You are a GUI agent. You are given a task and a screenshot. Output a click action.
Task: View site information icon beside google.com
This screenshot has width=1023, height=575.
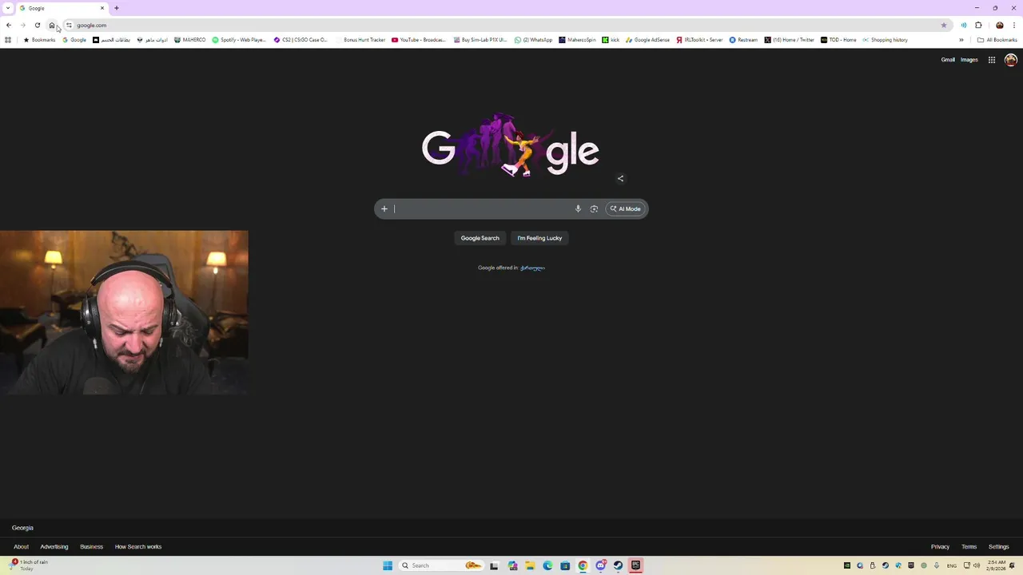(x=69, y=26)
